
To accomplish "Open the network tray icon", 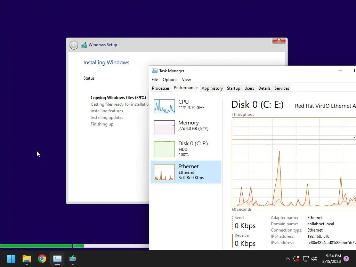I will coord(306,259).
